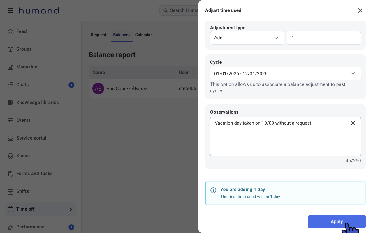Viewport: 373px width, 233px height.
Task: Click the info icon in summary banner
Action: coord(213,190)
